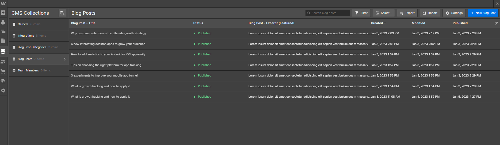Open the Assets panel icon

point(3,81)
